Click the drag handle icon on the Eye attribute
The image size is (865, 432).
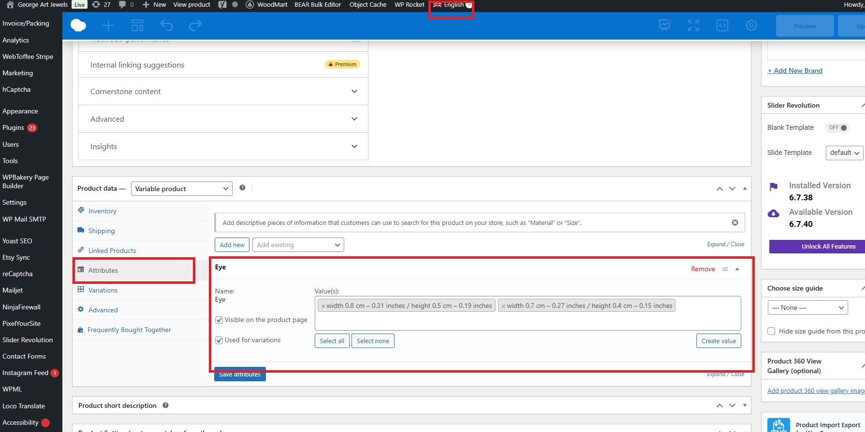(725, 269)
